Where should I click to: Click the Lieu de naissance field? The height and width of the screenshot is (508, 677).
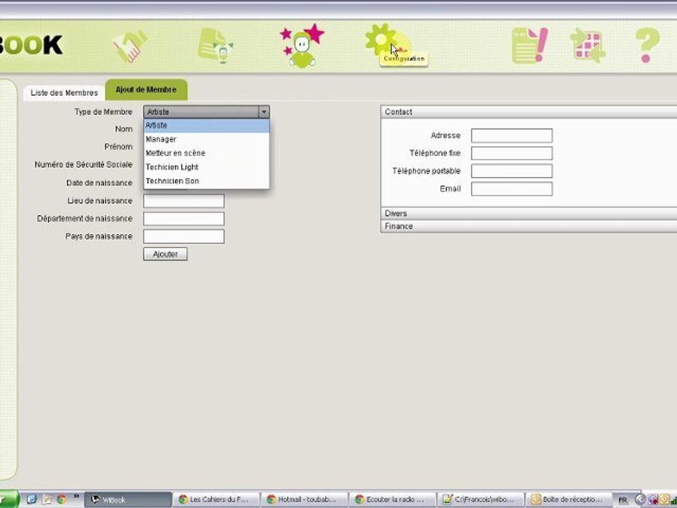pyautogui.click(x=184, y=201)
